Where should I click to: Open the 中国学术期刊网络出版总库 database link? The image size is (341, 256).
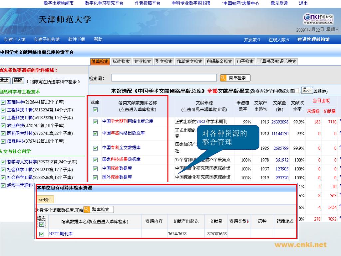(x=128, y=121)
